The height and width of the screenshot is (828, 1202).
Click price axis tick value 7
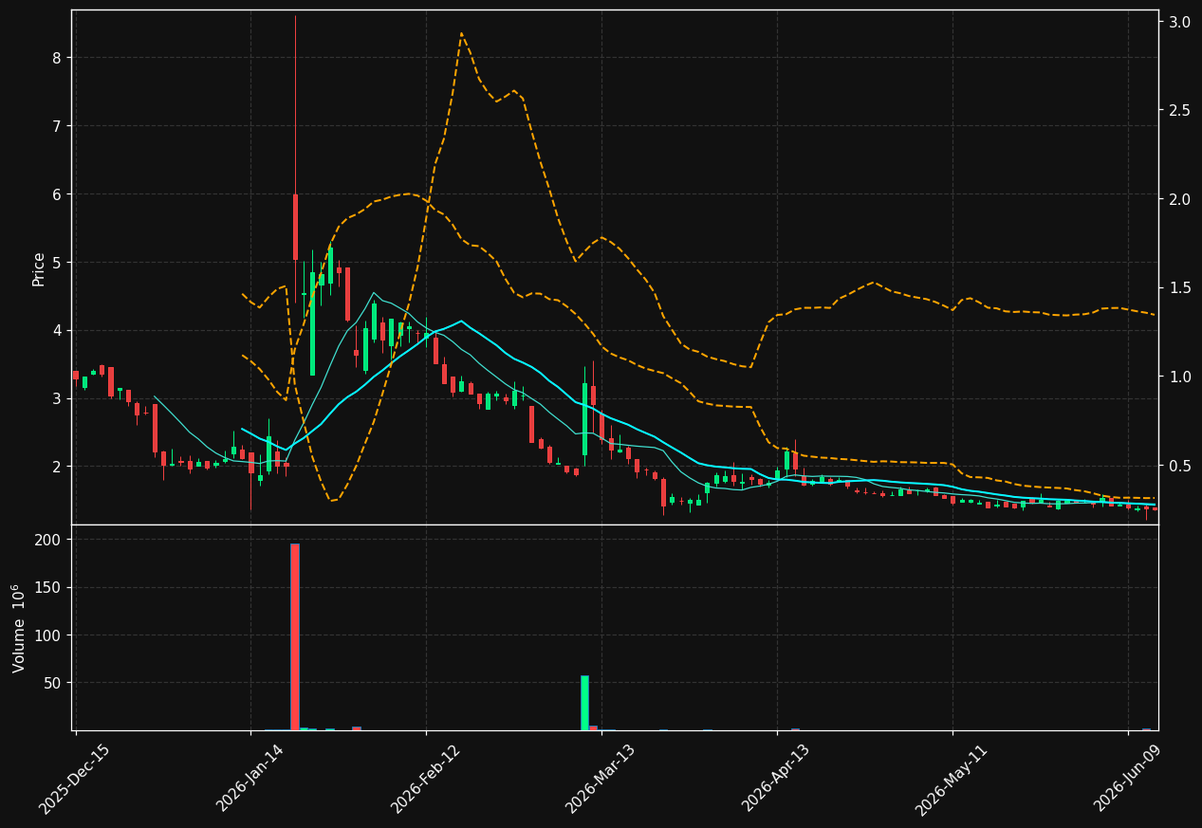tap(56, 126)
